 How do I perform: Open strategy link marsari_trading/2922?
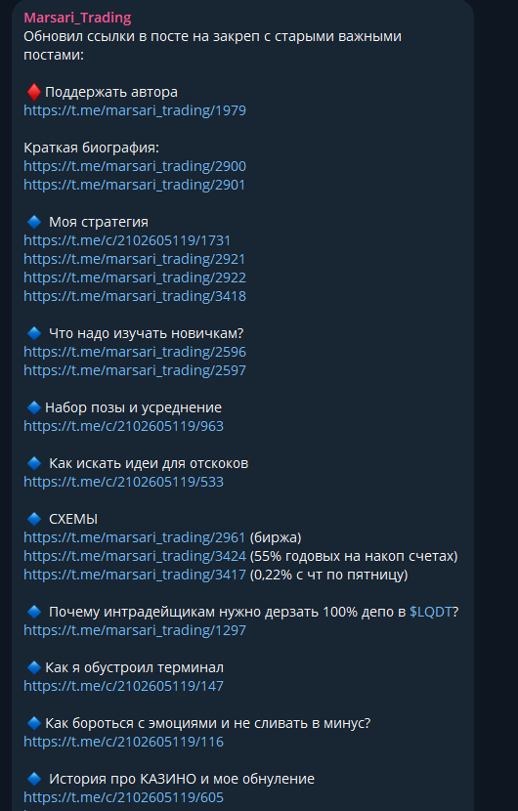coord(135,277)
